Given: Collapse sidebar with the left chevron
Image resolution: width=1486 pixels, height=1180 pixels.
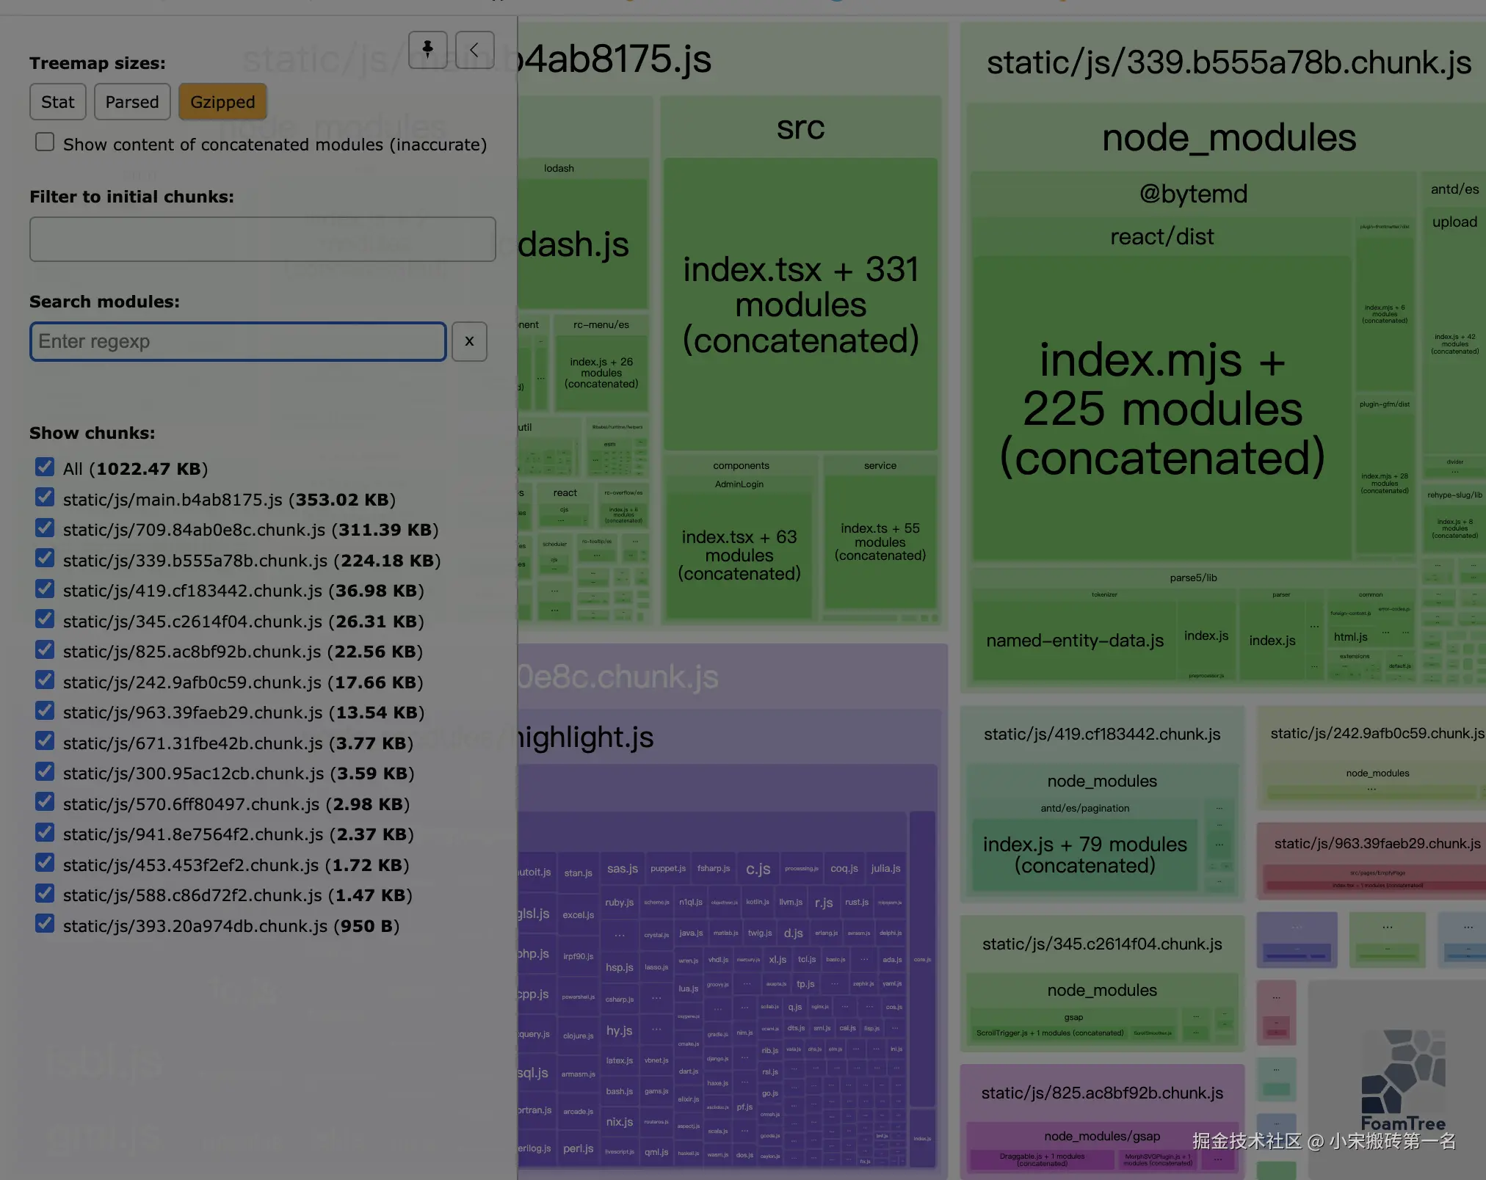Looking at the screenshot, I should [x=474, y=50].
